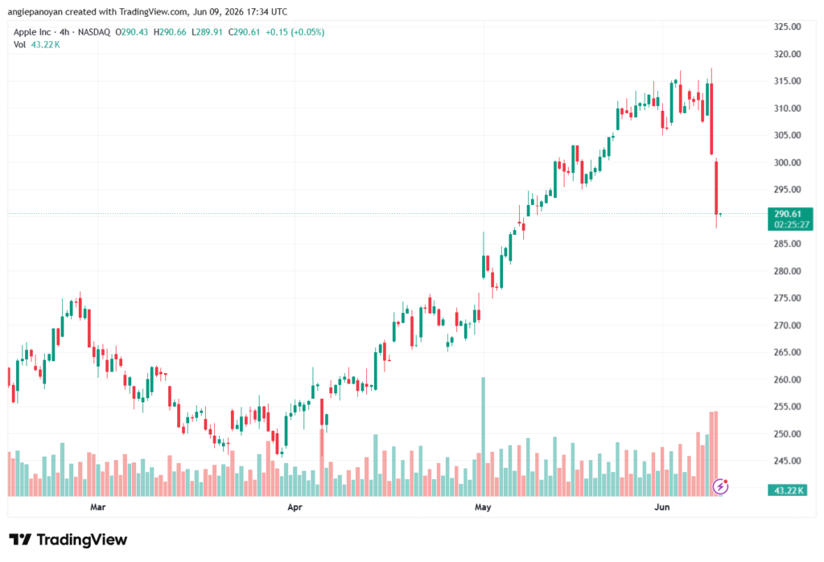The image size is (824, 562).
Task: Click the +0.15 (+0.05%) change value
Action: pos(295,32)
